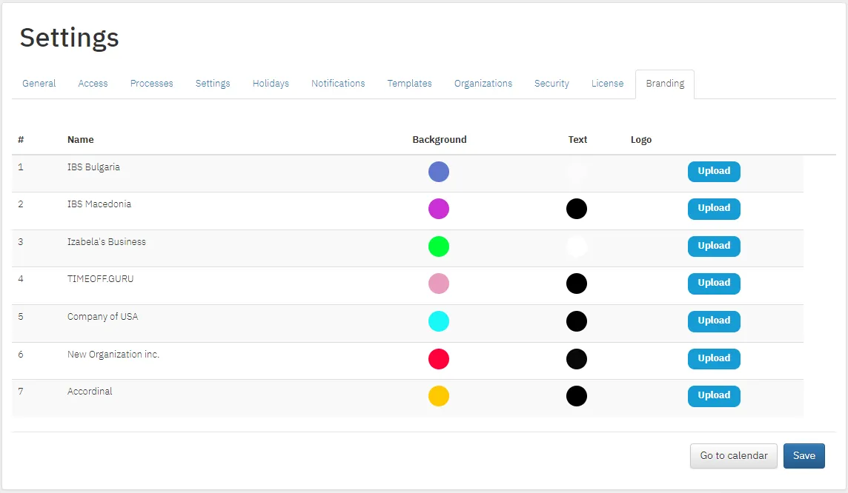Open the General tab
Viewport: 848px width, 493px height.
[x=39, y=84]
